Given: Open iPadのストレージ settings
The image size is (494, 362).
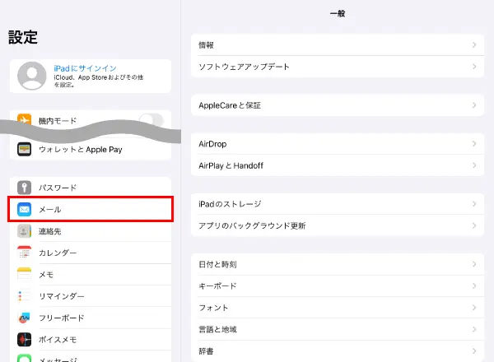Looking at the screenshot, I should pos(338,204).
